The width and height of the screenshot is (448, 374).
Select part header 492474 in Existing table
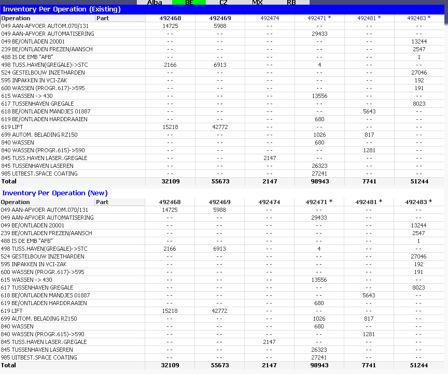270,18
